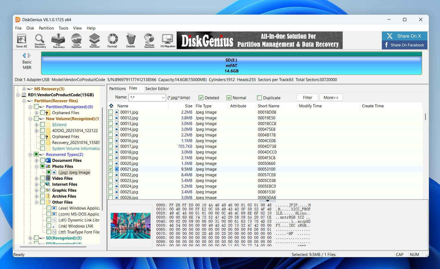The height and width of the screenshot is (269, 440).
Task: Open the Backup Partition tool
Action: point(149,40)
